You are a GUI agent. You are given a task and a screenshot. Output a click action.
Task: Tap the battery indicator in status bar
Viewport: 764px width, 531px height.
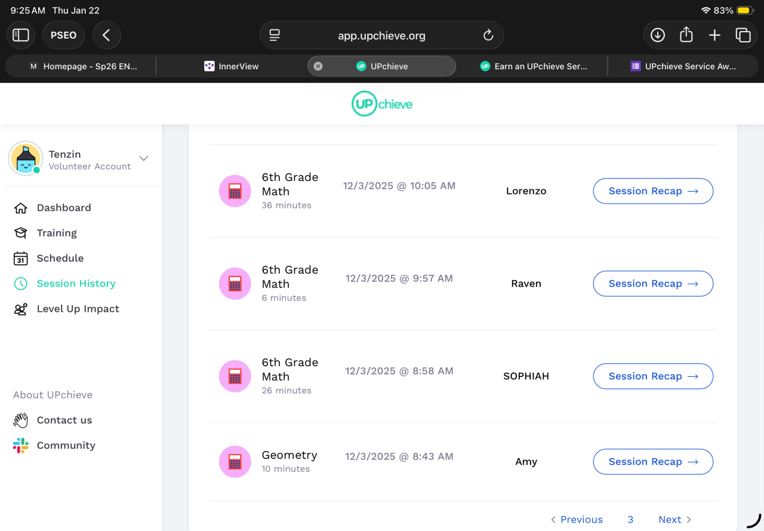[745, 11]
